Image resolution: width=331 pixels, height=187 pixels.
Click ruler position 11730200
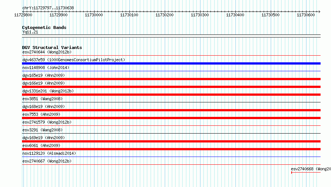(x=164, y=15)
